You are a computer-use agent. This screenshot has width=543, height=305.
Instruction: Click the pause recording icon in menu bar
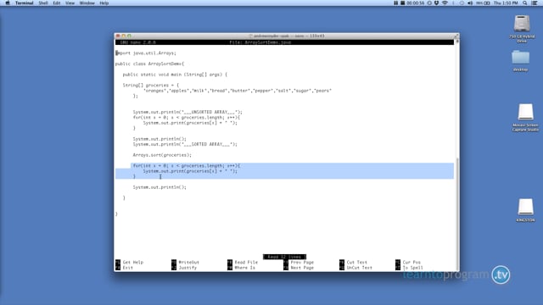(395, 3)
